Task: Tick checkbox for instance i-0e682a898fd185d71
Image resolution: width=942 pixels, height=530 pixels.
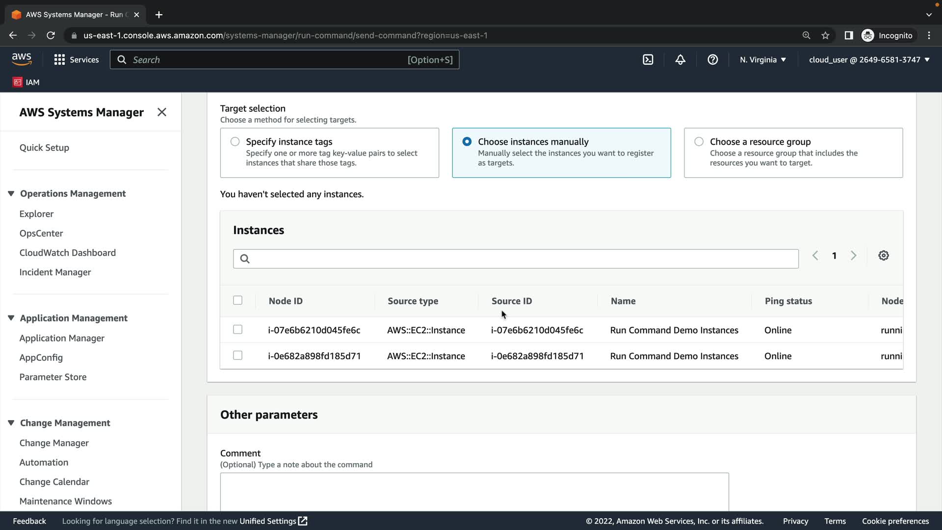Action: tap(237, 355)
